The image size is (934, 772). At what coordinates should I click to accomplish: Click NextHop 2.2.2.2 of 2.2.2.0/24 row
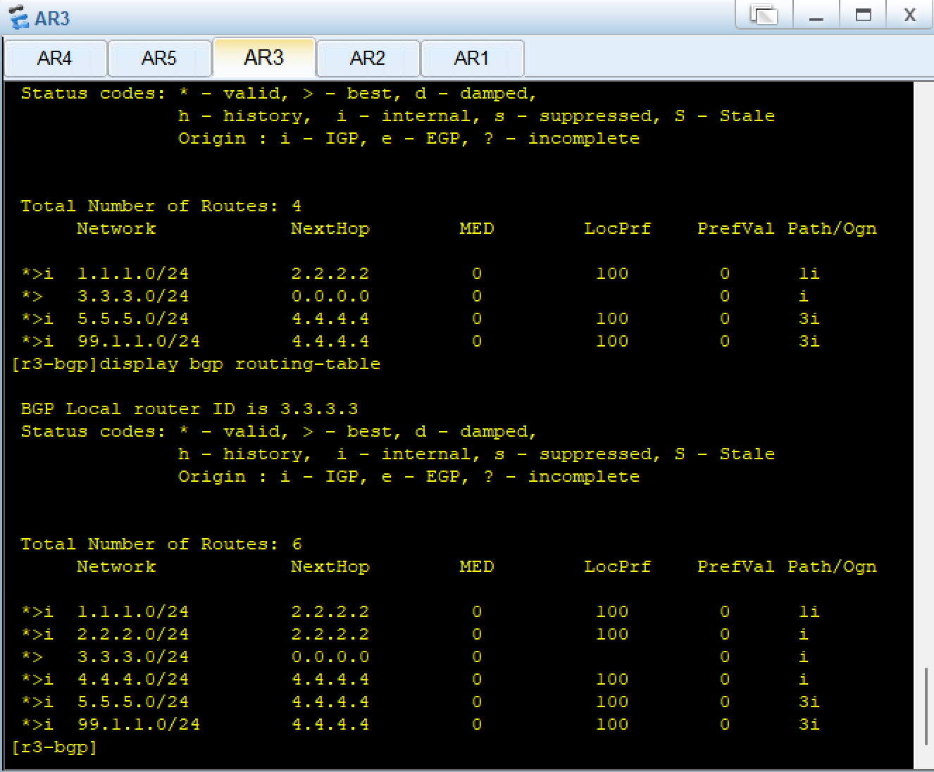tap(330, 635)
